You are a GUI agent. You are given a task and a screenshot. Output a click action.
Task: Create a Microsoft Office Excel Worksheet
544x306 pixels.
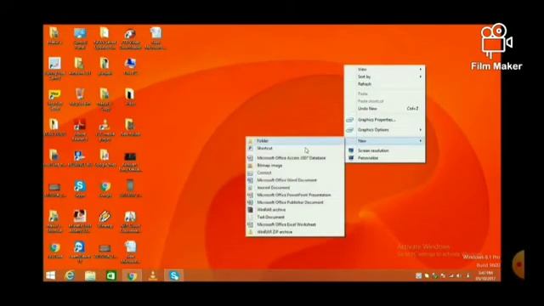[x=295, y=224]
